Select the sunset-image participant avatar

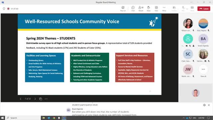(x=203, y=24)
